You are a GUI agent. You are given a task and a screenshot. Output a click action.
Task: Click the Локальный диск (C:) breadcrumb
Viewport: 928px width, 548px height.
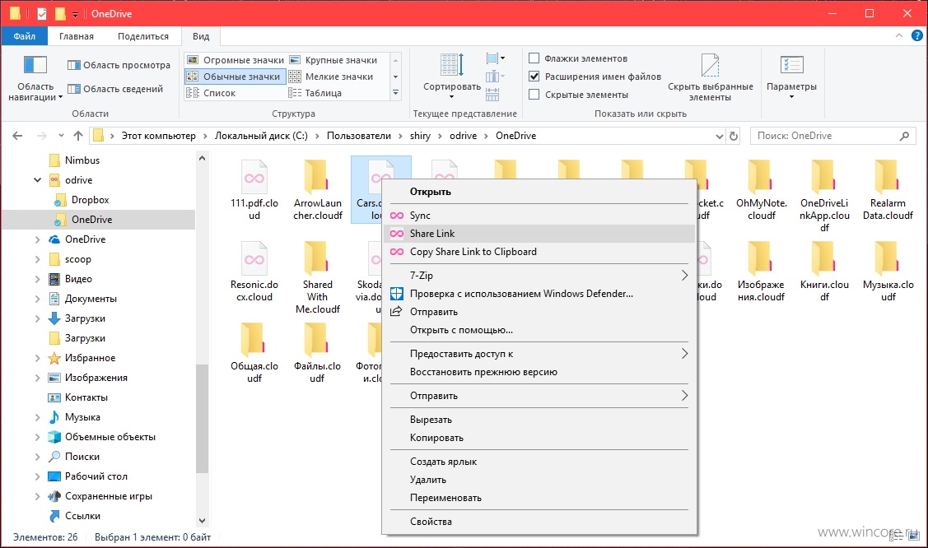coord(261,136)
